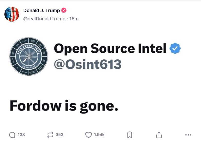Click the @realDonaldTrump handle
The image size is (201, 144).
point(44,19)
